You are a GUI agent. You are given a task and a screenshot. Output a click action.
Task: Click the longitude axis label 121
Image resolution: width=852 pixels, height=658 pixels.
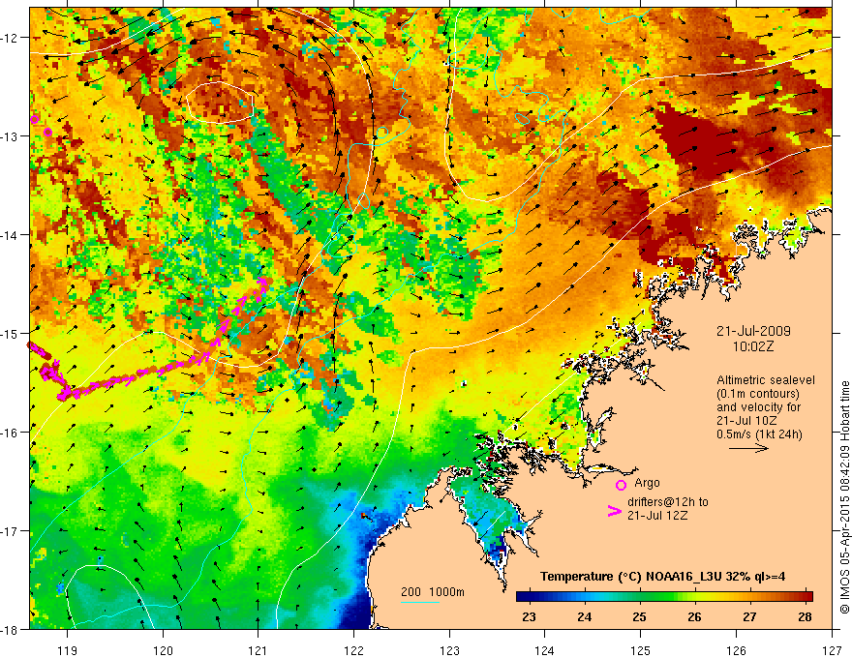click(x=259, y=650)
